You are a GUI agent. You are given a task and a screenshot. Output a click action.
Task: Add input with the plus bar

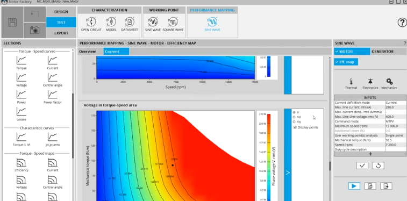click(x=370, y=154)
